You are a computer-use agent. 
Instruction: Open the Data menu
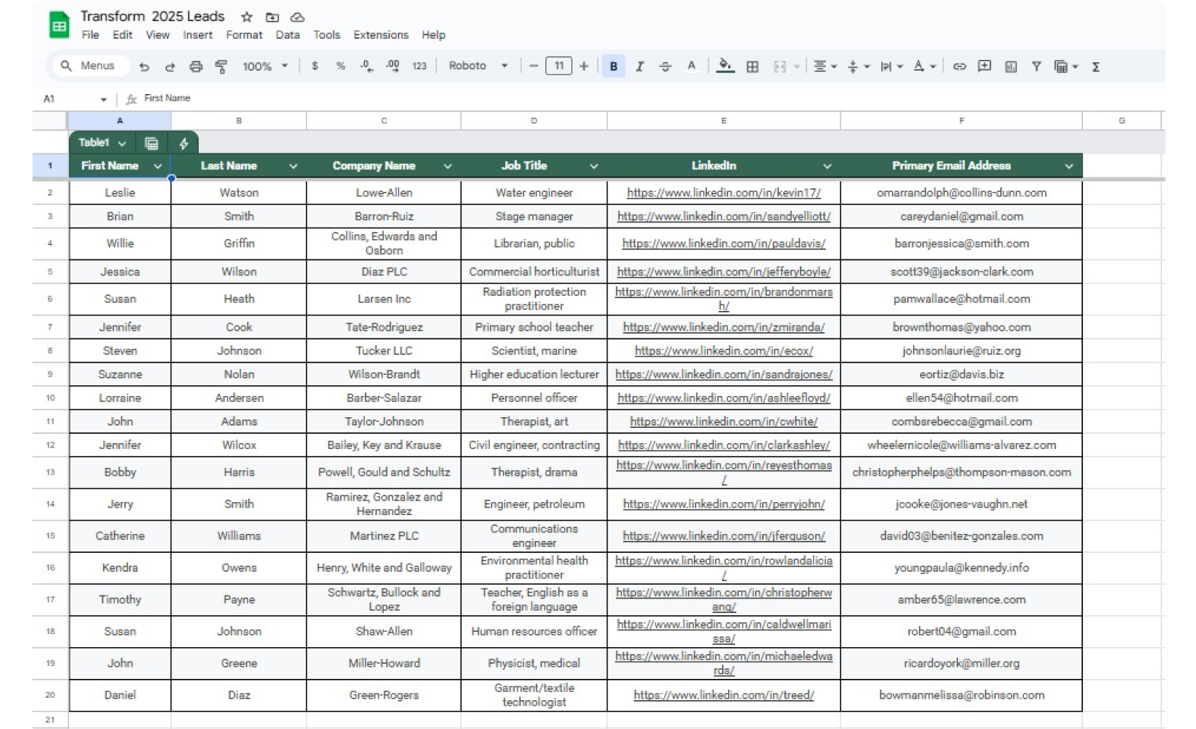click(287, 35)
